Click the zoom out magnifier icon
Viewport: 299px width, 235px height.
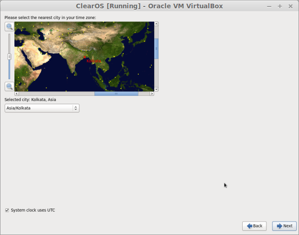[9, 87]
